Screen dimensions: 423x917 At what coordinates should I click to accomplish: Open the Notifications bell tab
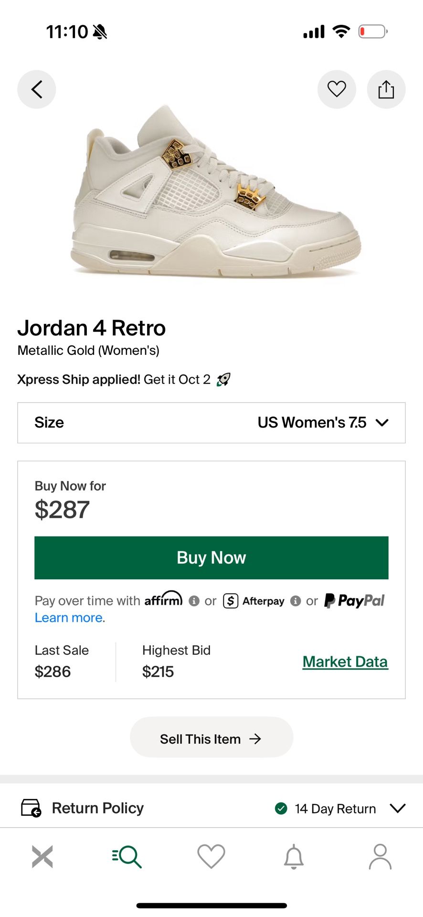point(294,856)
